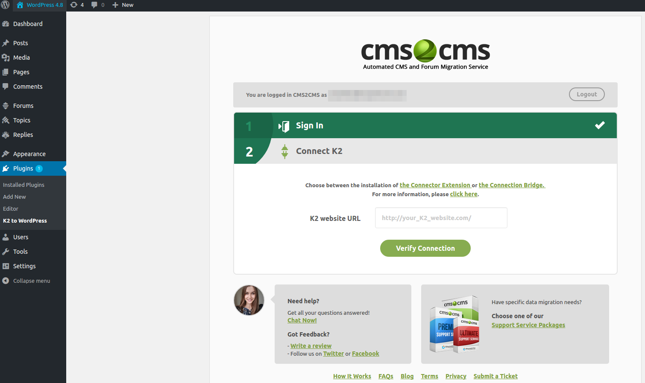The width and height of the screenshot is (645, 383).
Task: Click the updates icon showing 4
Action: 74,5
